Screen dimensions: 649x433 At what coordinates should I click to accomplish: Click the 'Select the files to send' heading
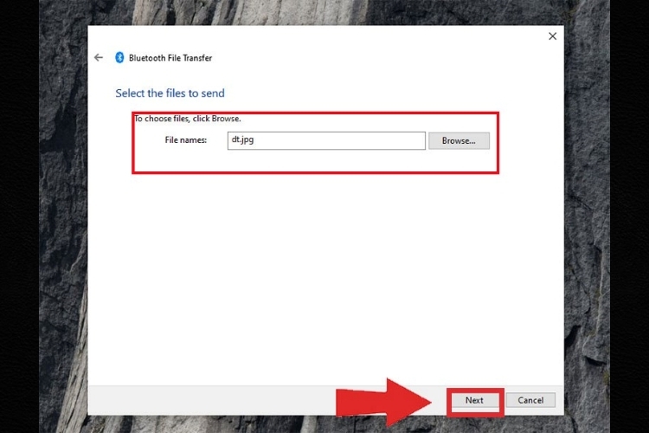coord(170,94)
